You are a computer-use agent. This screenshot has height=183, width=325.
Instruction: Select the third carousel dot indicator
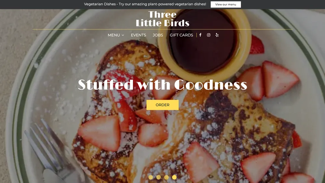pyautogui.click(x=166, y=177)
